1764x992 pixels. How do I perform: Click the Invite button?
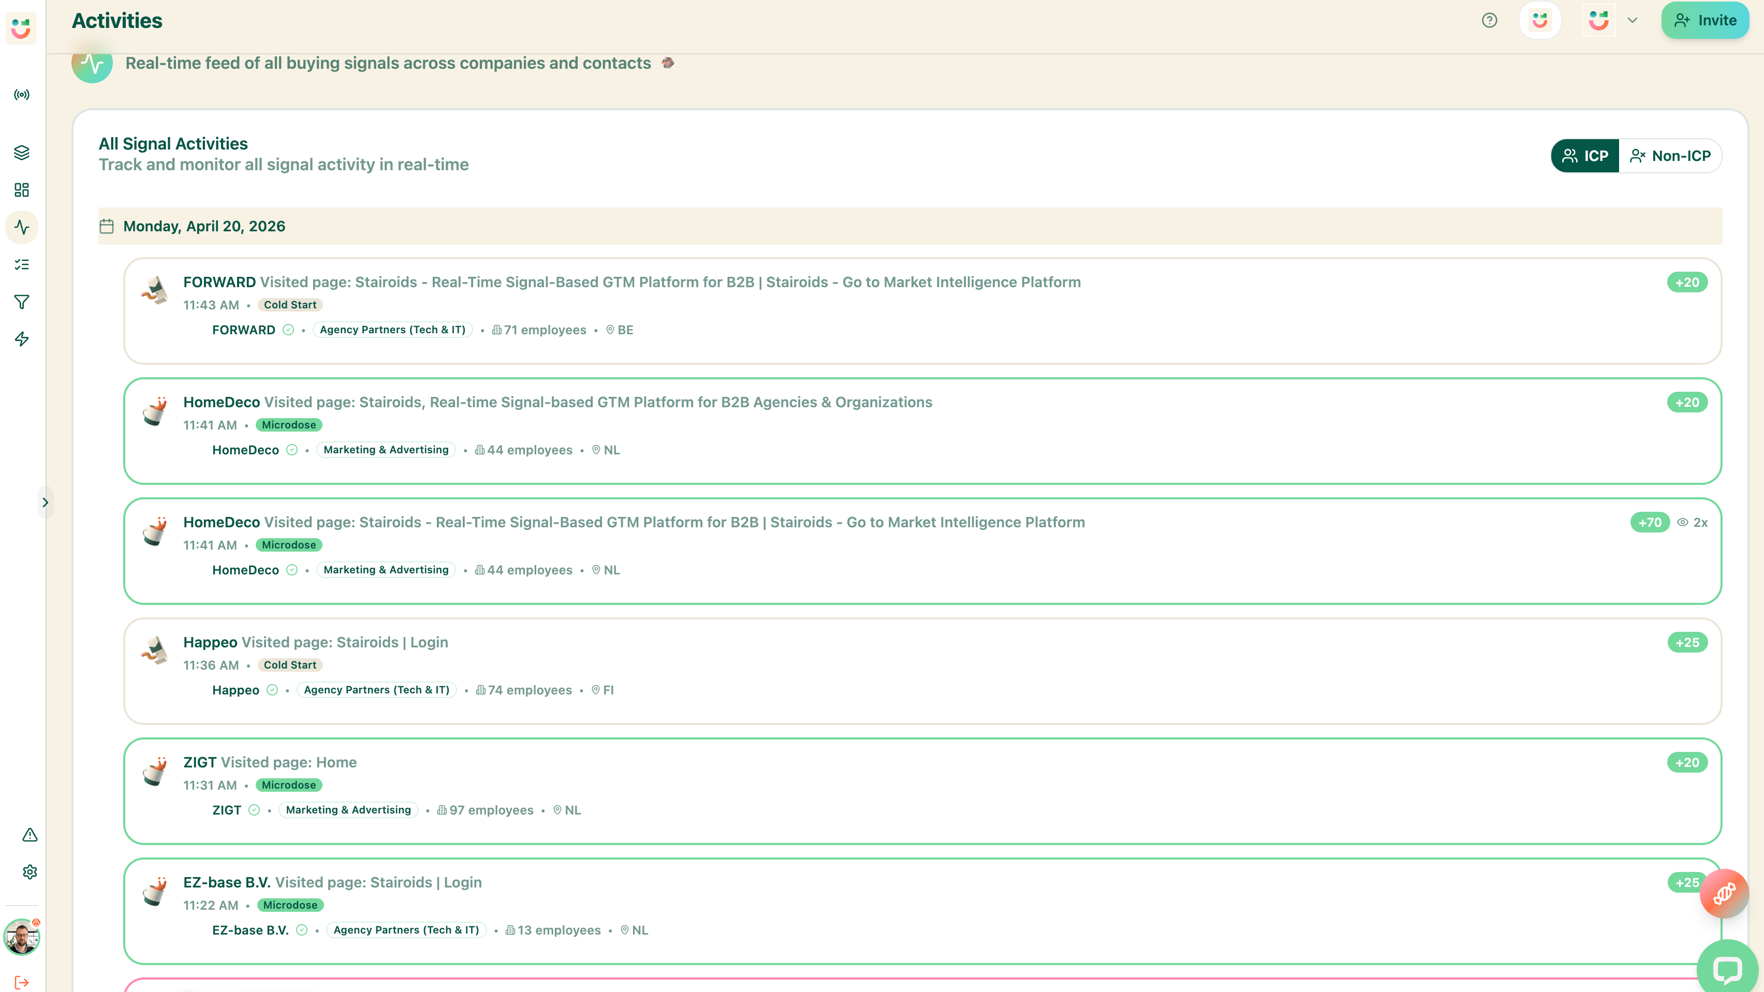coord(1705,21)
